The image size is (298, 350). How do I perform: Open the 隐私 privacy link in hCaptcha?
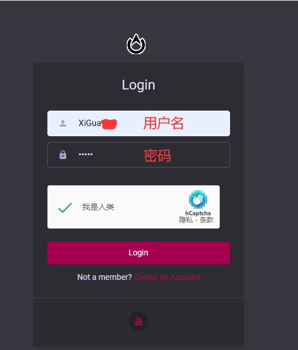[x=186, y=220]
